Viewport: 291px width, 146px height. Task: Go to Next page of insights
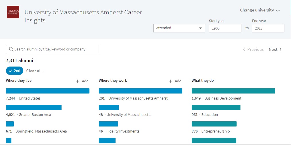pos(275,49)
